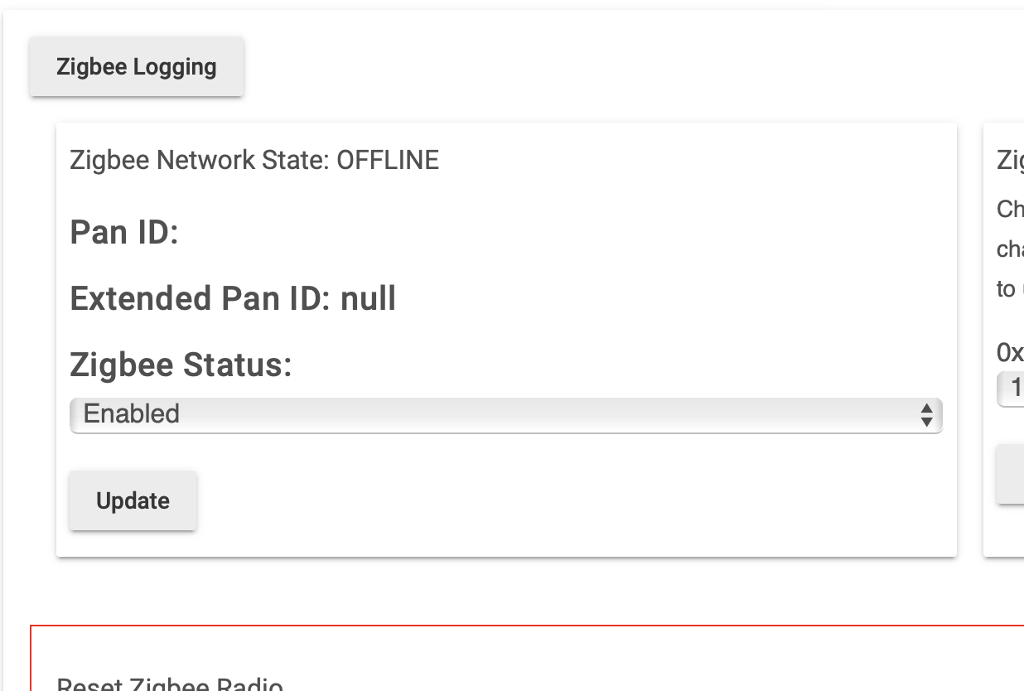Click the Zigbee Network State text
1024x691 pixels.
tap(201, 160)
